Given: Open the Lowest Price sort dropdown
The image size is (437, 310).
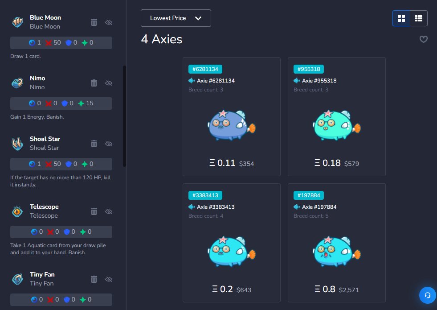Looking at the screenshot, I should 176,18.
